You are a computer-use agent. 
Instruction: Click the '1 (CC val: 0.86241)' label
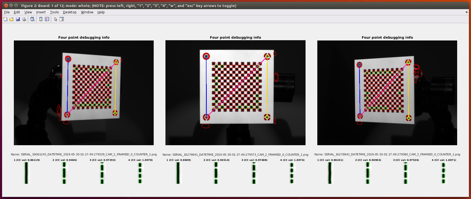coord(330,160)
